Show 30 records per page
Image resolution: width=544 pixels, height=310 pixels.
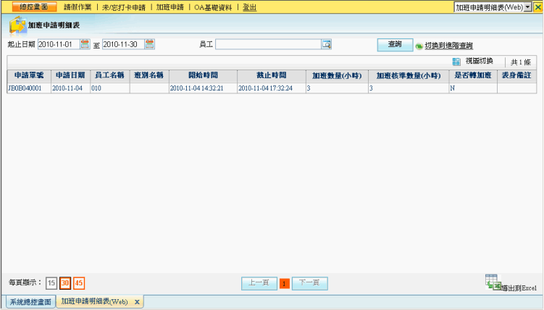coord(65,283)
